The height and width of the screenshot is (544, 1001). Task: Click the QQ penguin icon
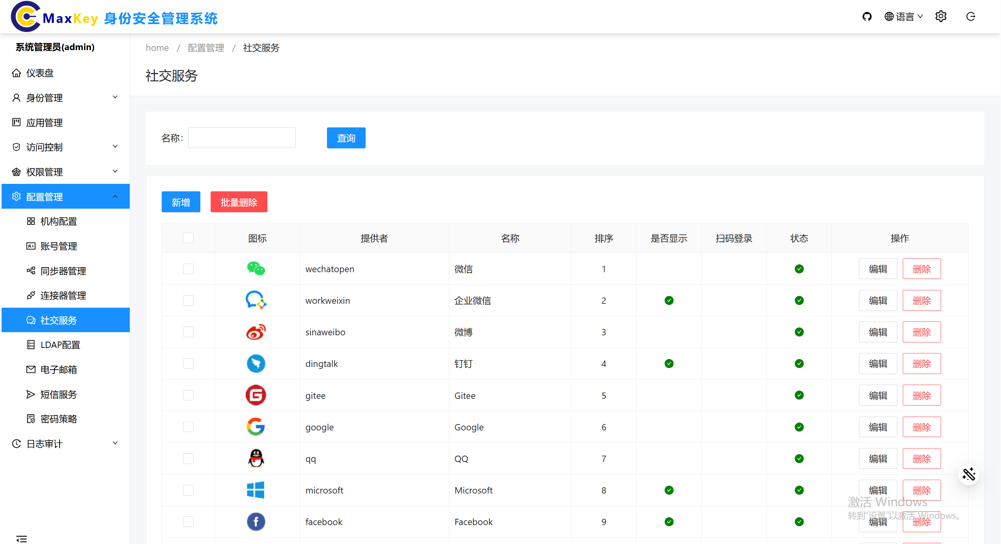coord(256,458)
